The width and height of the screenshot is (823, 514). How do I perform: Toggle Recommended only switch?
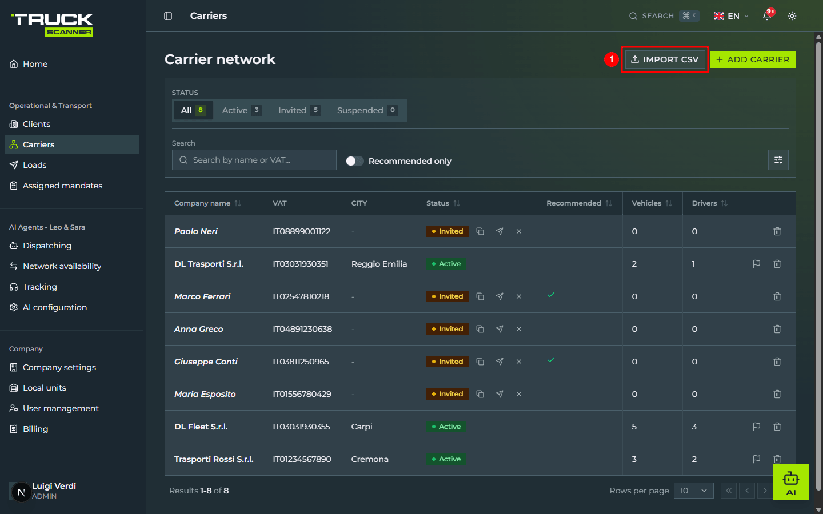[355, 161]
